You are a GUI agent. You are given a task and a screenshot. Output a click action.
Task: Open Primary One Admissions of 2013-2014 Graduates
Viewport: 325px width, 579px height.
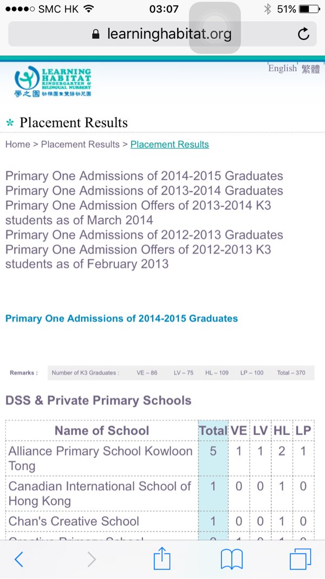(144, 191)
